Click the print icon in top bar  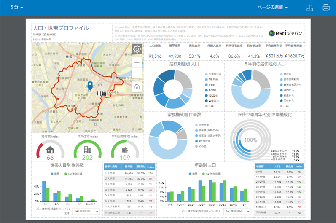pyautogui.click(x=326, y=8)
